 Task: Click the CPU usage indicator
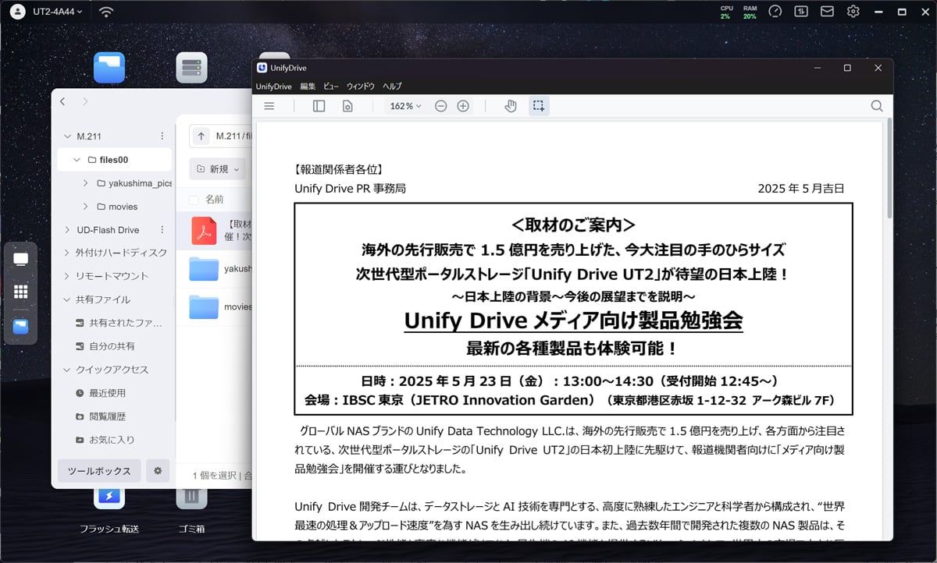(x=726, y=12)
